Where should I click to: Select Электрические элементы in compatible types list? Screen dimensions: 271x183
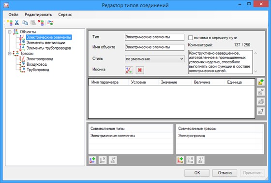coord(131,136)
